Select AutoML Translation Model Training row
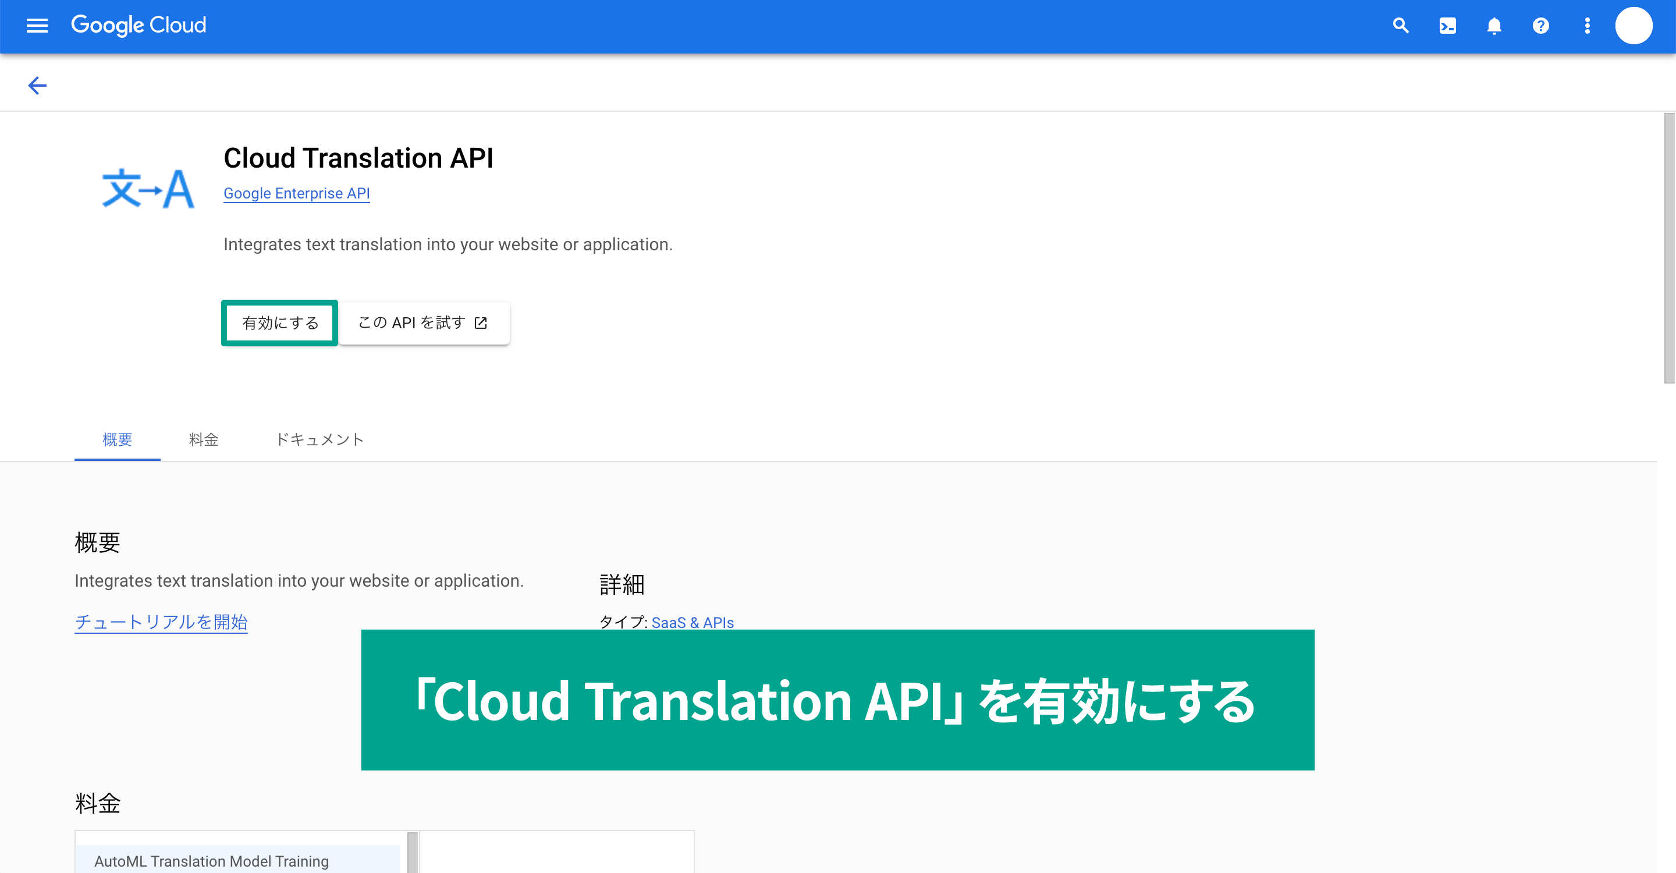The image size is (1676, 873). click(238, 860)
